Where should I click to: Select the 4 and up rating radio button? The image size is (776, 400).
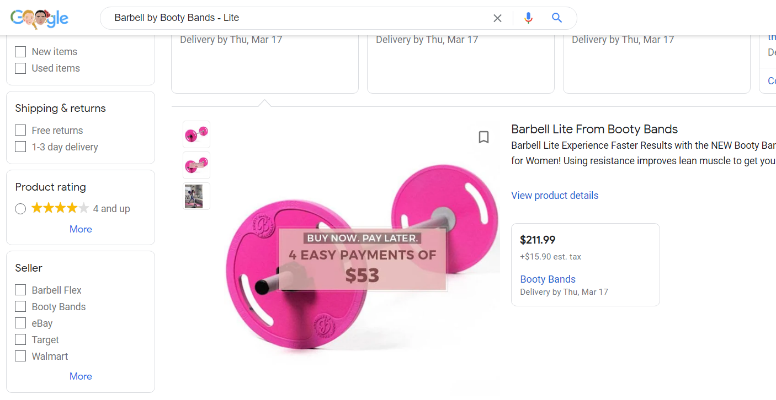click(20, 209)
